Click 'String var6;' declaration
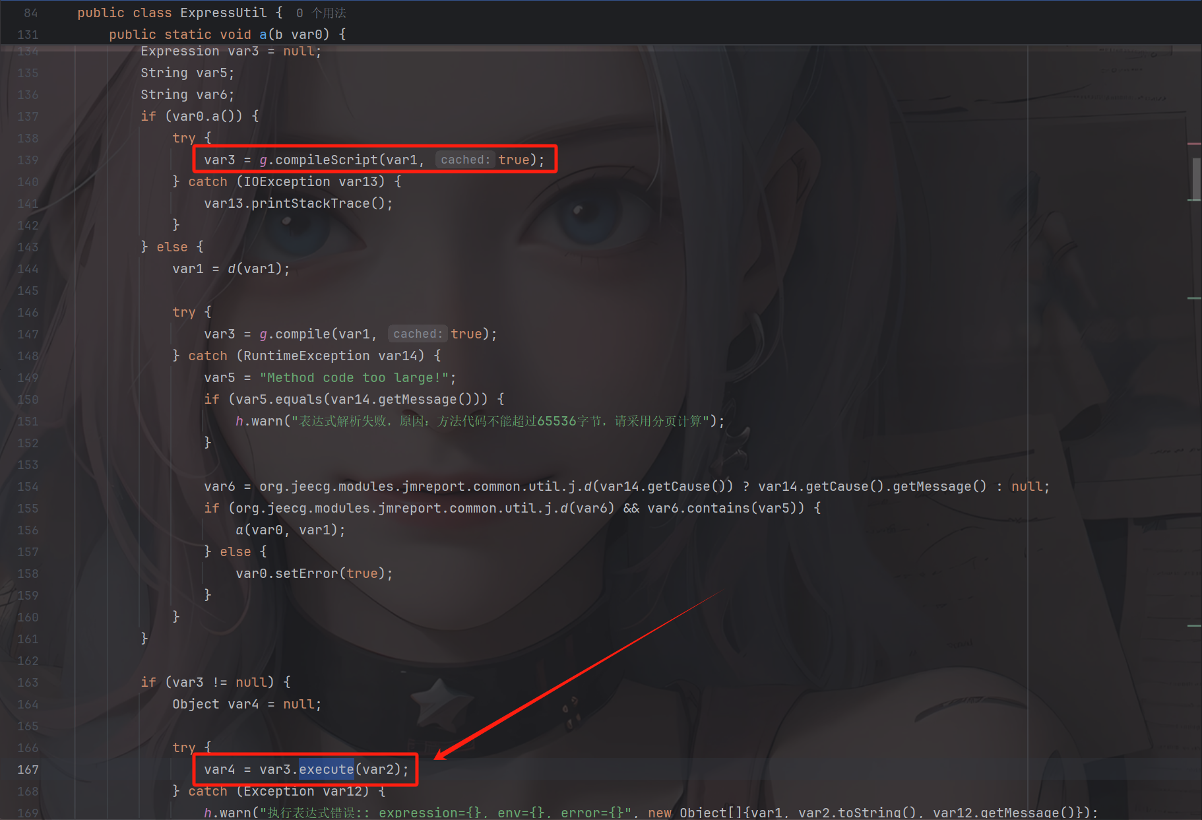Screen dimensions: 1202x820 click(x=187, y=94)
